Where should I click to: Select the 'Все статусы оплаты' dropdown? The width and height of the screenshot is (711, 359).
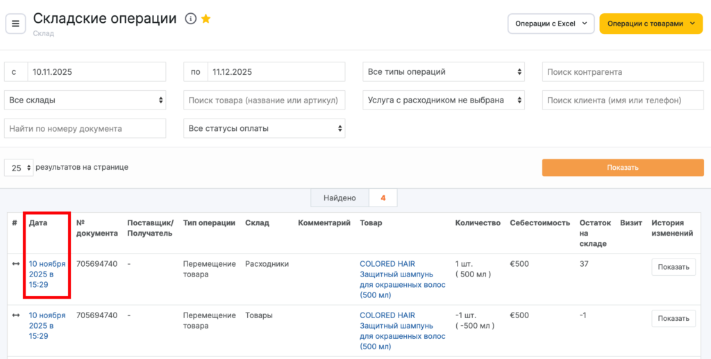tap(264, 128)
